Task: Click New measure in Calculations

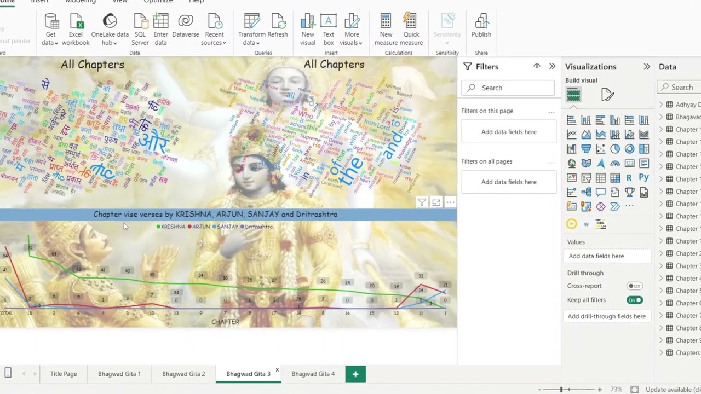Action: tap(386, 30)
